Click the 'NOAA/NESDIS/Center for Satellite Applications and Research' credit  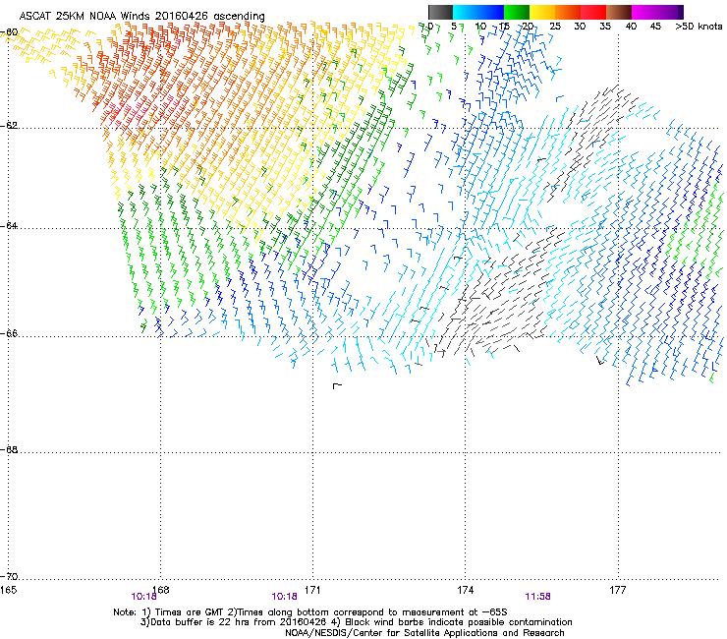pyautogui.click(x=424, y=633)
